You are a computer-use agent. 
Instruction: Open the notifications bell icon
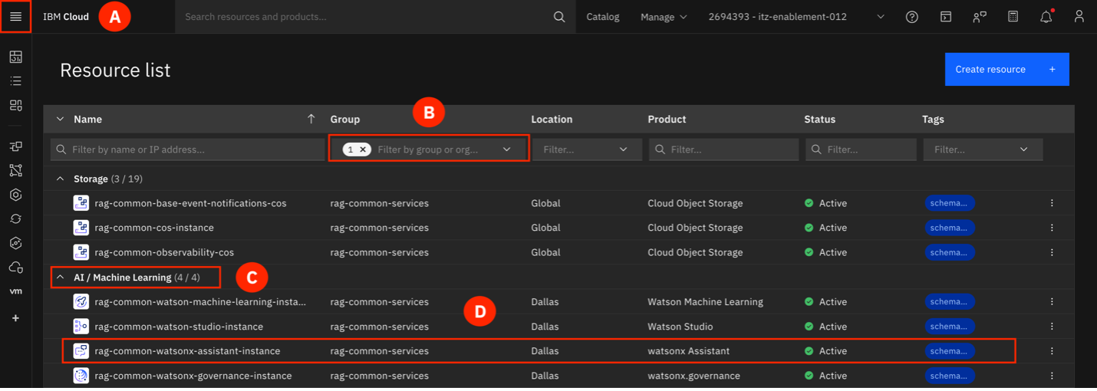click(1046, 17)
